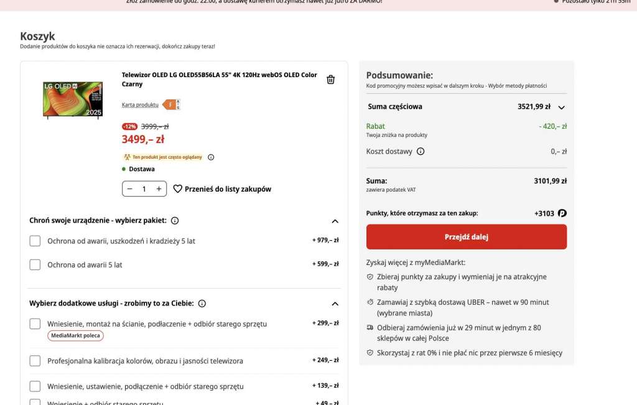The width and height of the screenshot is (637, 405).
Task: Click the 'Przejdź dalej' button
Action: (x=467, y=236)
